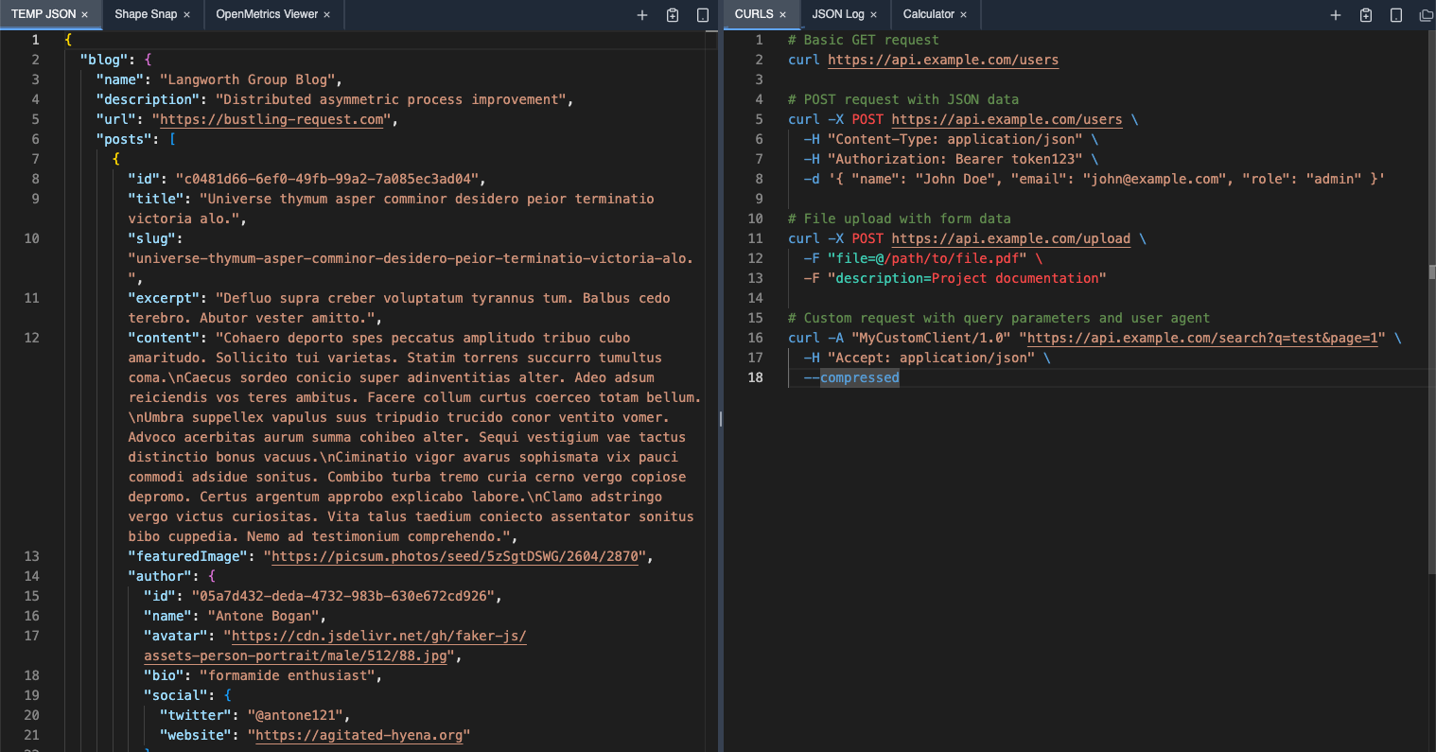1436x752 pixels.
Task: Add a new tab in the right pane
Action: [1336, 15]
